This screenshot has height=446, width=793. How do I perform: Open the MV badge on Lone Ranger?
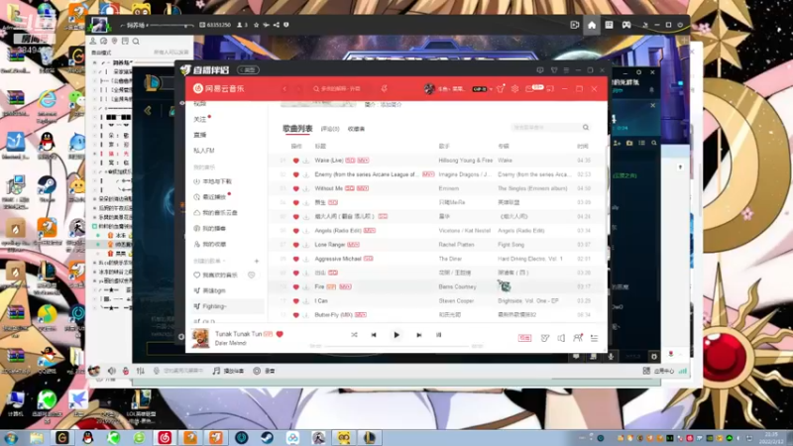[x=353, y=245]
